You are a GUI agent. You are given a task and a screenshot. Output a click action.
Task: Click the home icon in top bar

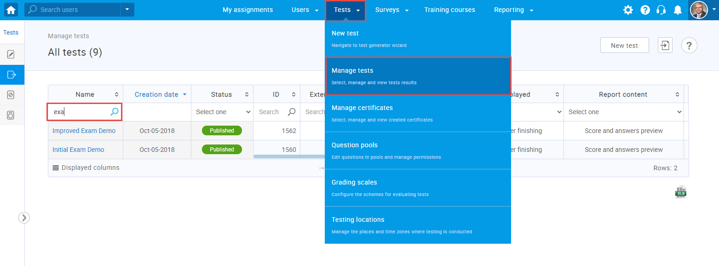pyautogui.click(x=11, y=10)
